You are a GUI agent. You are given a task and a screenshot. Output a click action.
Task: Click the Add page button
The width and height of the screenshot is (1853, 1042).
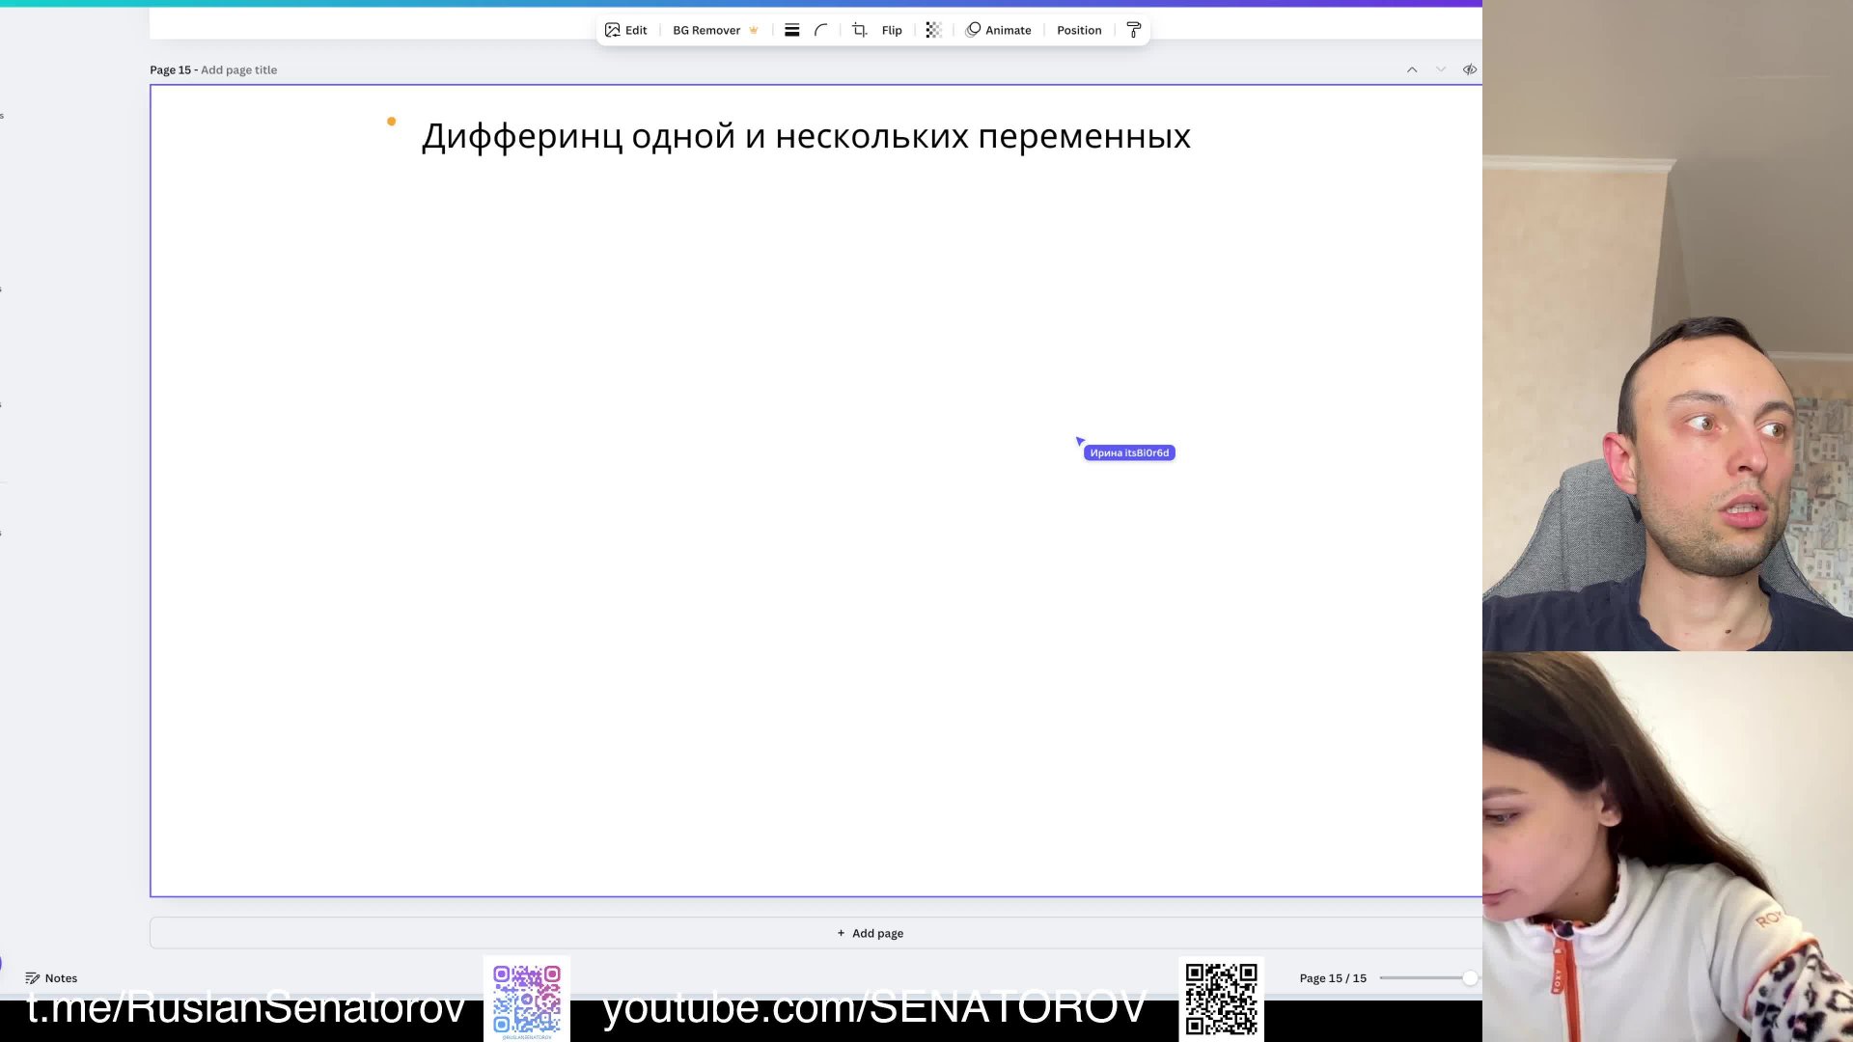click(869, 932)
